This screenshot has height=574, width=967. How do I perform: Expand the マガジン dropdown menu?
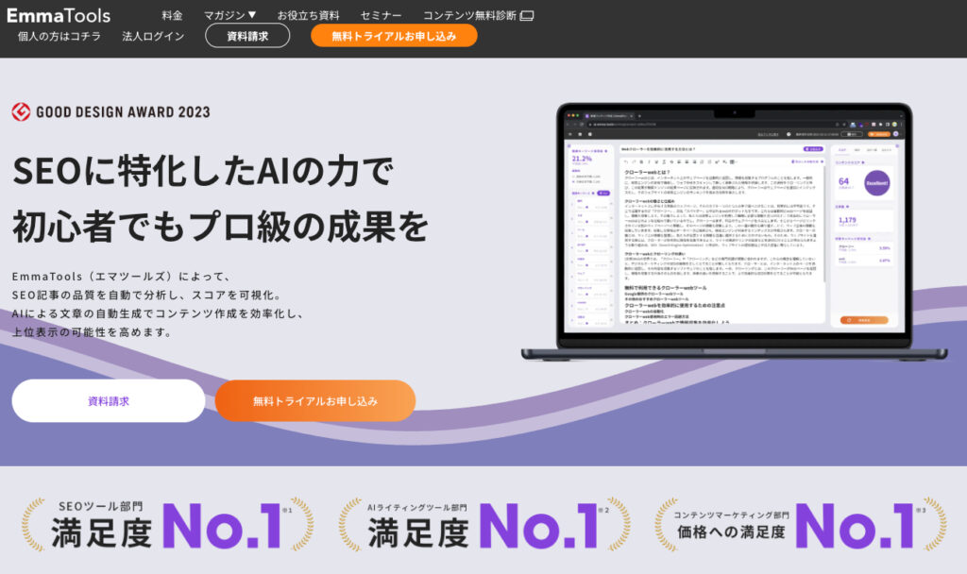(x=230, y=15)
